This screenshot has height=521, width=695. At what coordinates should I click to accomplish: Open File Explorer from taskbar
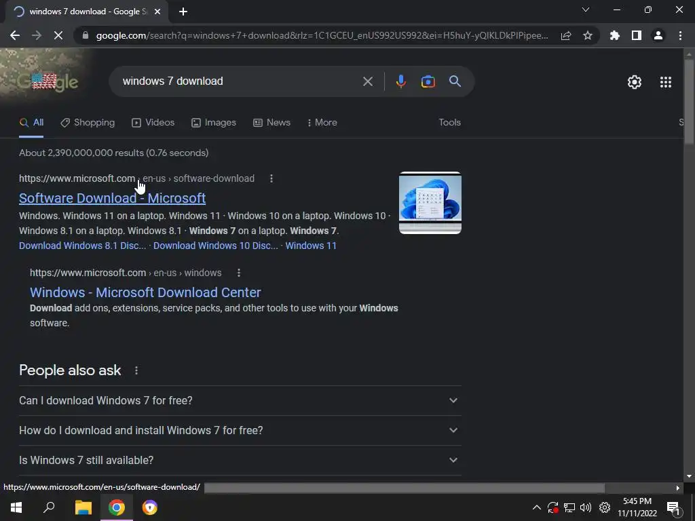(83, 507)
